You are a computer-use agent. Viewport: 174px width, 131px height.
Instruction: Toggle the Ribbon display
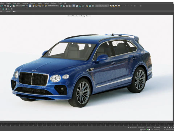(x=74, y=6)
